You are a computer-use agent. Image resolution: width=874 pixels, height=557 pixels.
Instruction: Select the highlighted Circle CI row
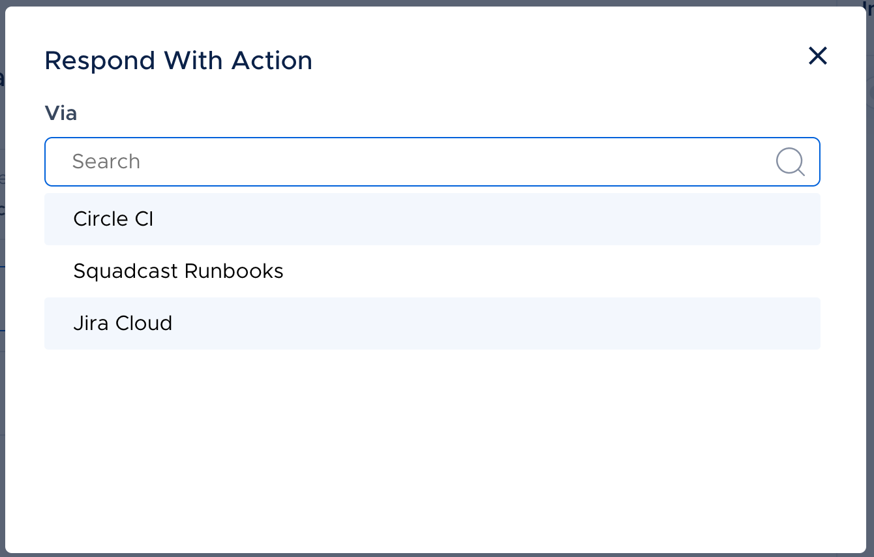pos(432,219)
